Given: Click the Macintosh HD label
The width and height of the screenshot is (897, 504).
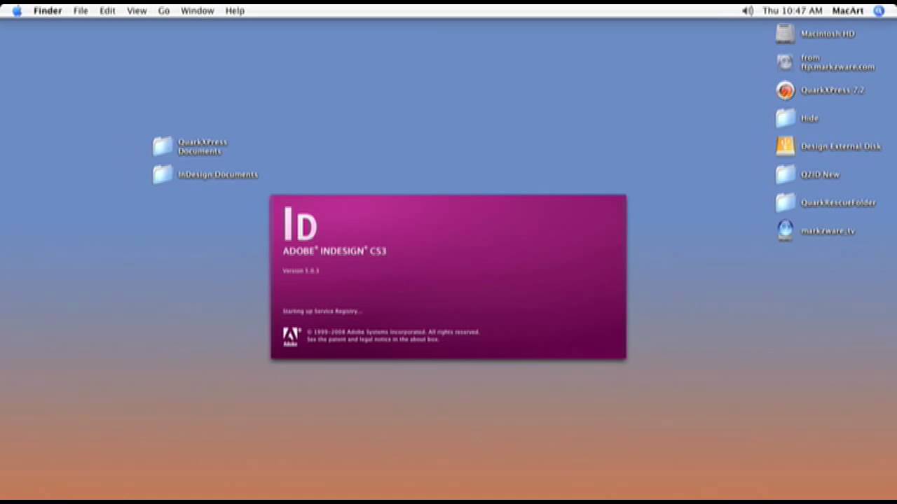Looking at the screenshot, I should tap(828, 34).
